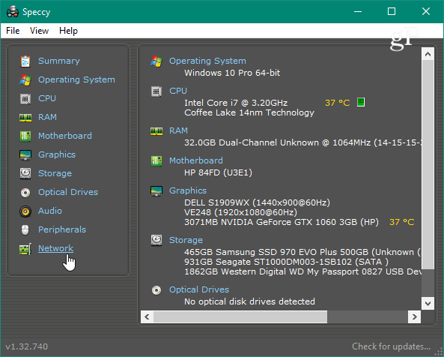
Task: Click the Speccy app icon in title bar
Action: tap(13, 12)
